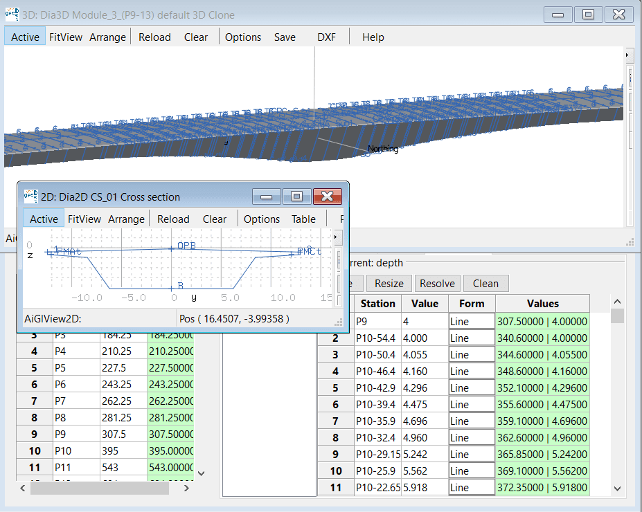This screenshot has width=642, height=512.
Task: Click the Resolve button
Action: [x=437, y=284]
